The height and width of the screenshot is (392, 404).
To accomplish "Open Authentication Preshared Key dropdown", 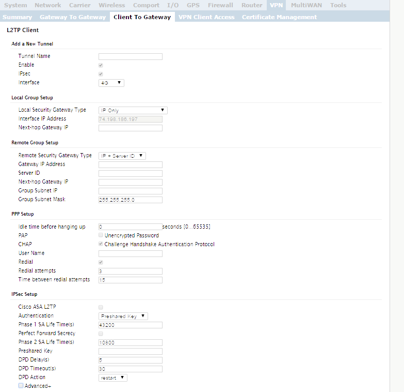I will (123, 316).
